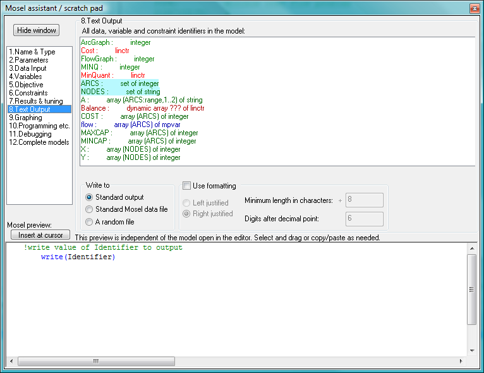The image size is (484, 373).
Task: Open 12.Complete models in the list
Action: [x=39, y=142]
